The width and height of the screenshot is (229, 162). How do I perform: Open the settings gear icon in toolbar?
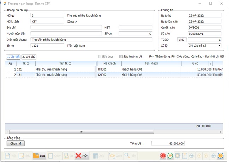pos(177,156)
